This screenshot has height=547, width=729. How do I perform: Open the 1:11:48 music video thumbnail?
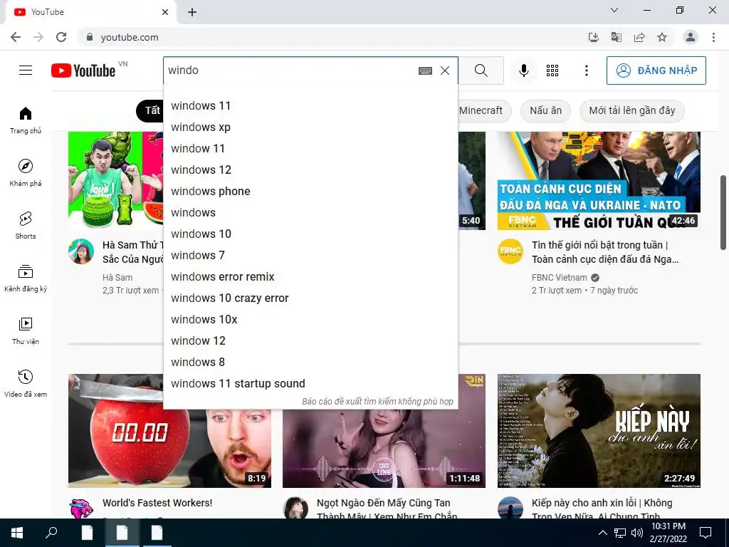(x=384, y=449)
